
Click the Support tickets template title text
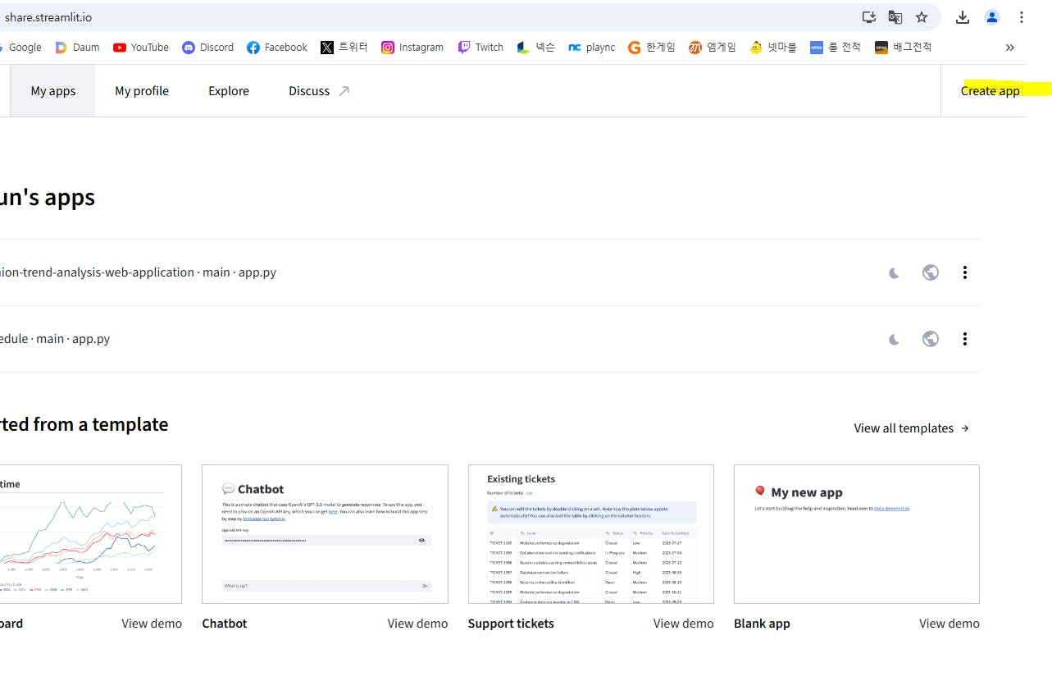pyautogui.click(x=511, y=624)
